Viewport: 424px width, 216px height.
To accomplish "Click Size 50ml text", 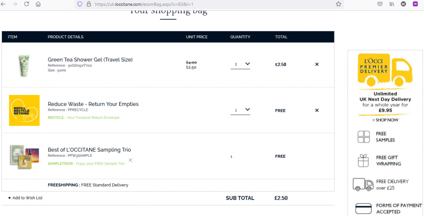I will coord(56,71).
